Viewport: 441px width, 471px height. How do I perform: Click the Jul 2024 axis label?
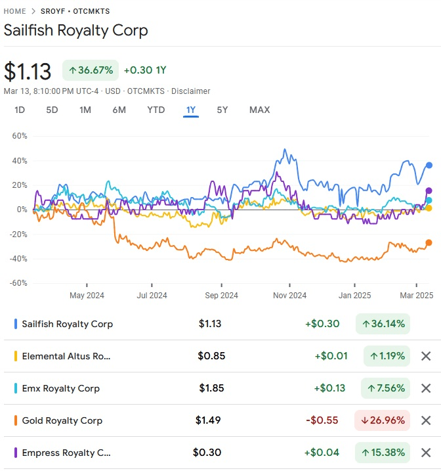(x=152, y=296)
